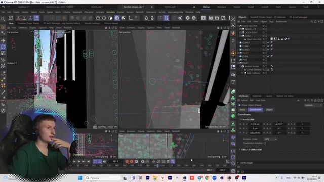This screenshot has width=324, height=182.
Task: Select Auto Features object
Action: (x=253, y=73)
